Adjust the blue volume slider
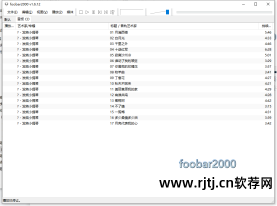Screen dimensions: 277x206 point(167,12)
